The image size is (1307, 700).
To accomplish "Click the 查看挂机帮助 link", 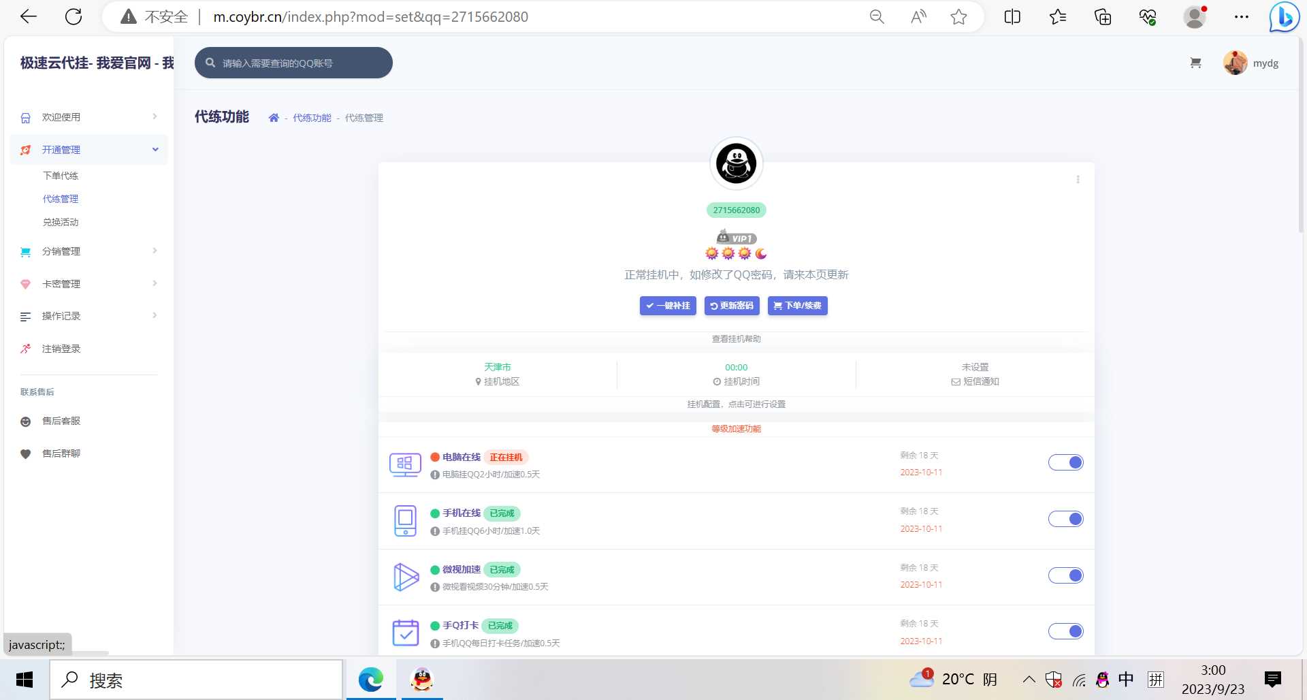I will tap(736, 338).
